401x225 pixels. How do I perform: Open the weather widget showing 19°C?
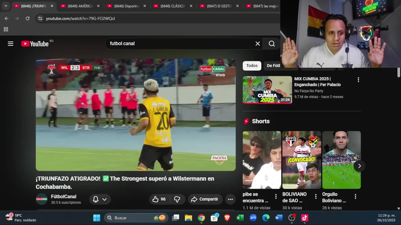(21, 217)
